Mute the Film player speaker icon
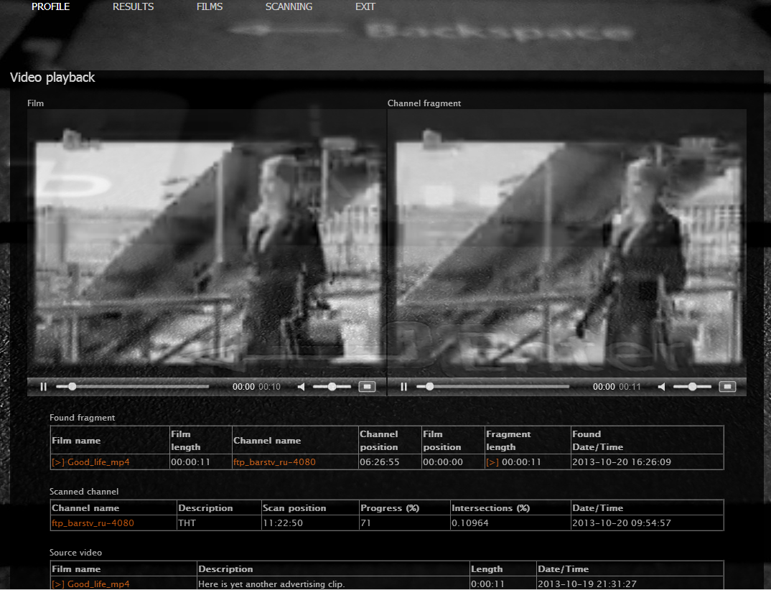Screen dimensions: 771x590 pyautogui.click(x=302, y=387)
